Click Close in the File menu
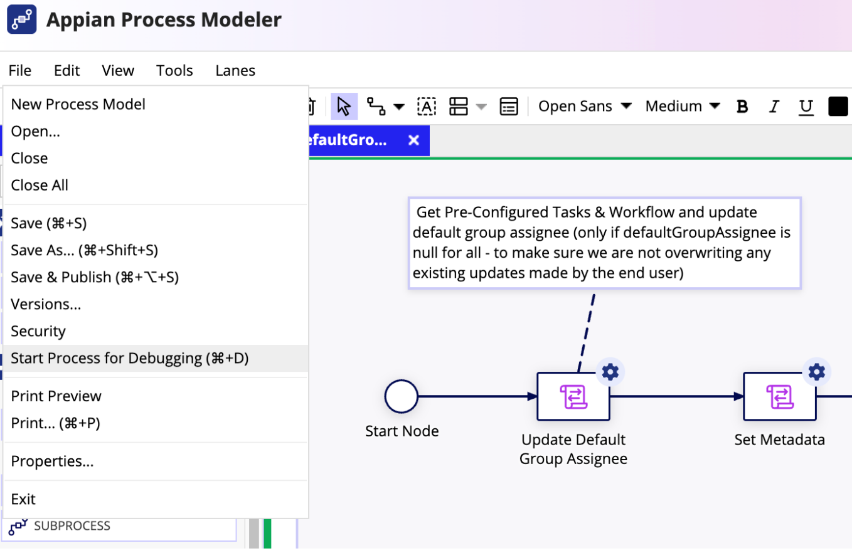The width and height of the screenshot is (852, 553). point(156,158)
